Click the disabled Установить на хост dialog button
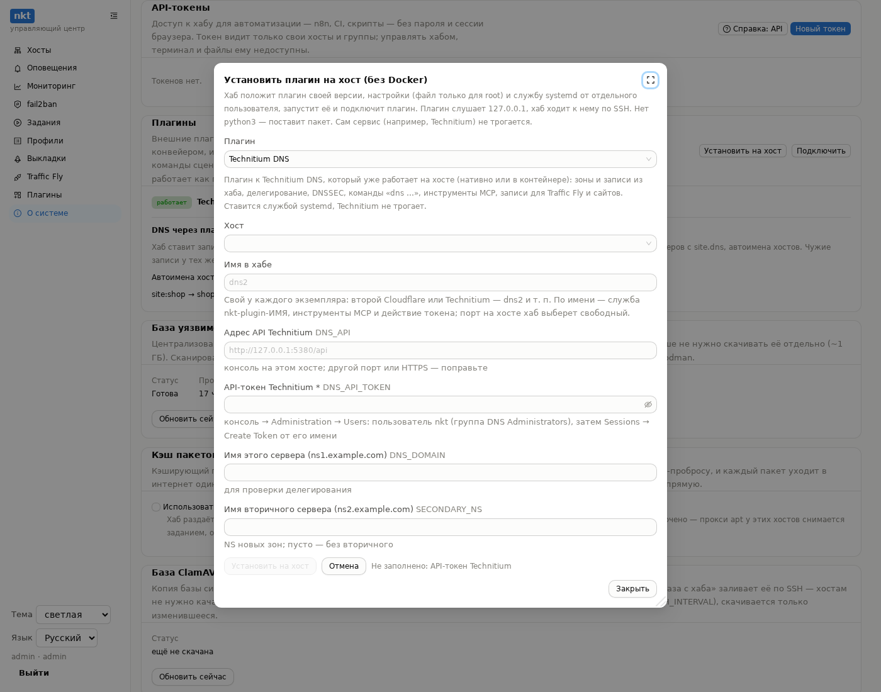The height and width of the screenshot is (692, 881). click(270, 566)
